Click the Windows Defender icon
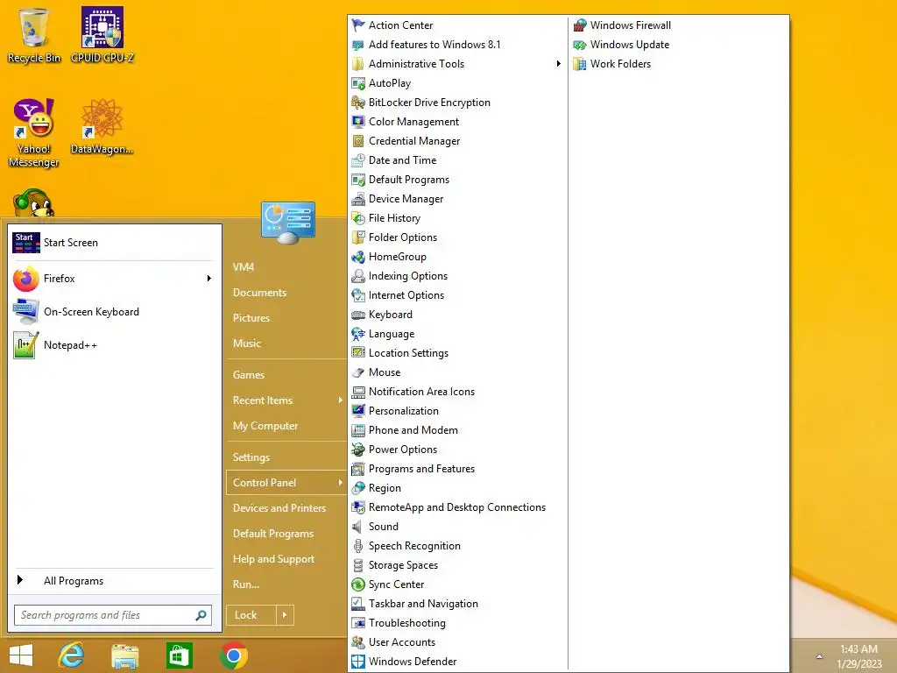897x673 pixels. (x=358, y=662)
